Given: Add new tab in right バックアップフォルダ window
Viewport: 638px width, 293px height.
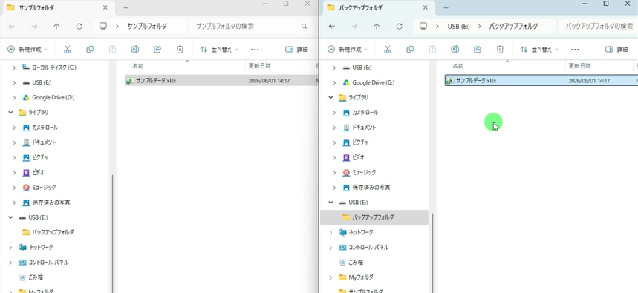Looking at the screenshot, I should pos(446,7).
